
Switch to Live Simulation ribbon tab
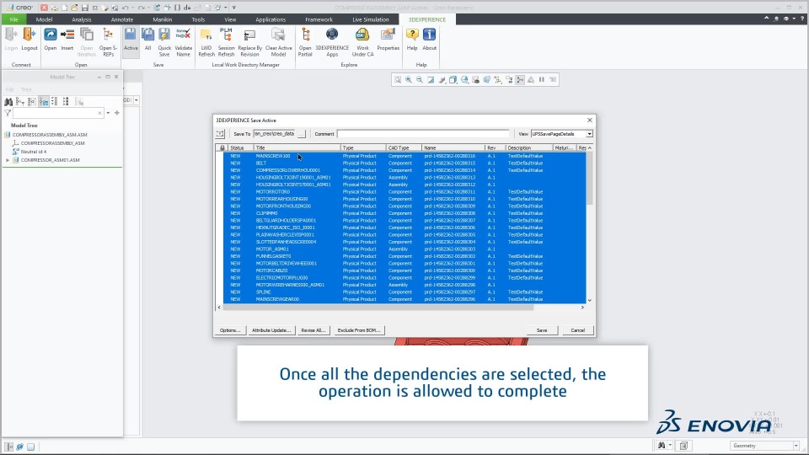click(x=371, y=19)
